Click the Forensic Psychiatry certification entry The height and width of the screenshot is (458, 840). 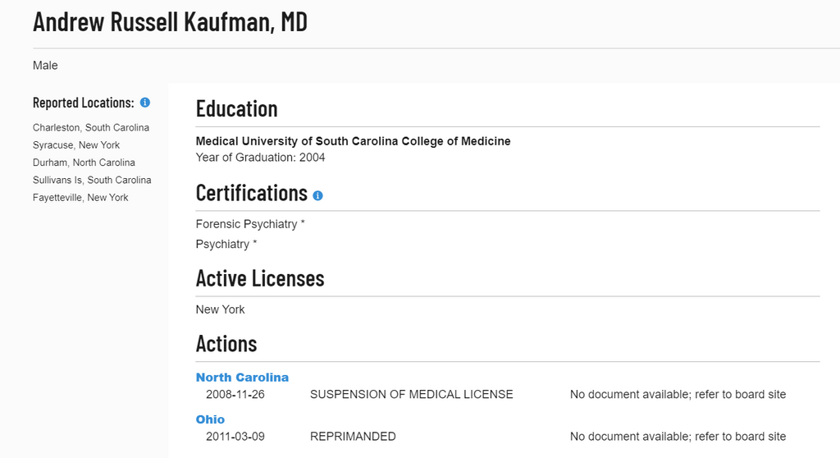click(x=250, y=224)
